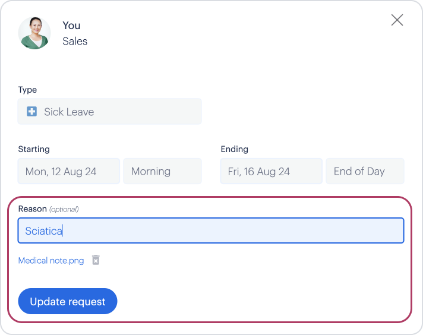This screenshot has height=335, width=423.
Task: Delete the Medical note.png attachment
Action: click(x=96, y=260)
